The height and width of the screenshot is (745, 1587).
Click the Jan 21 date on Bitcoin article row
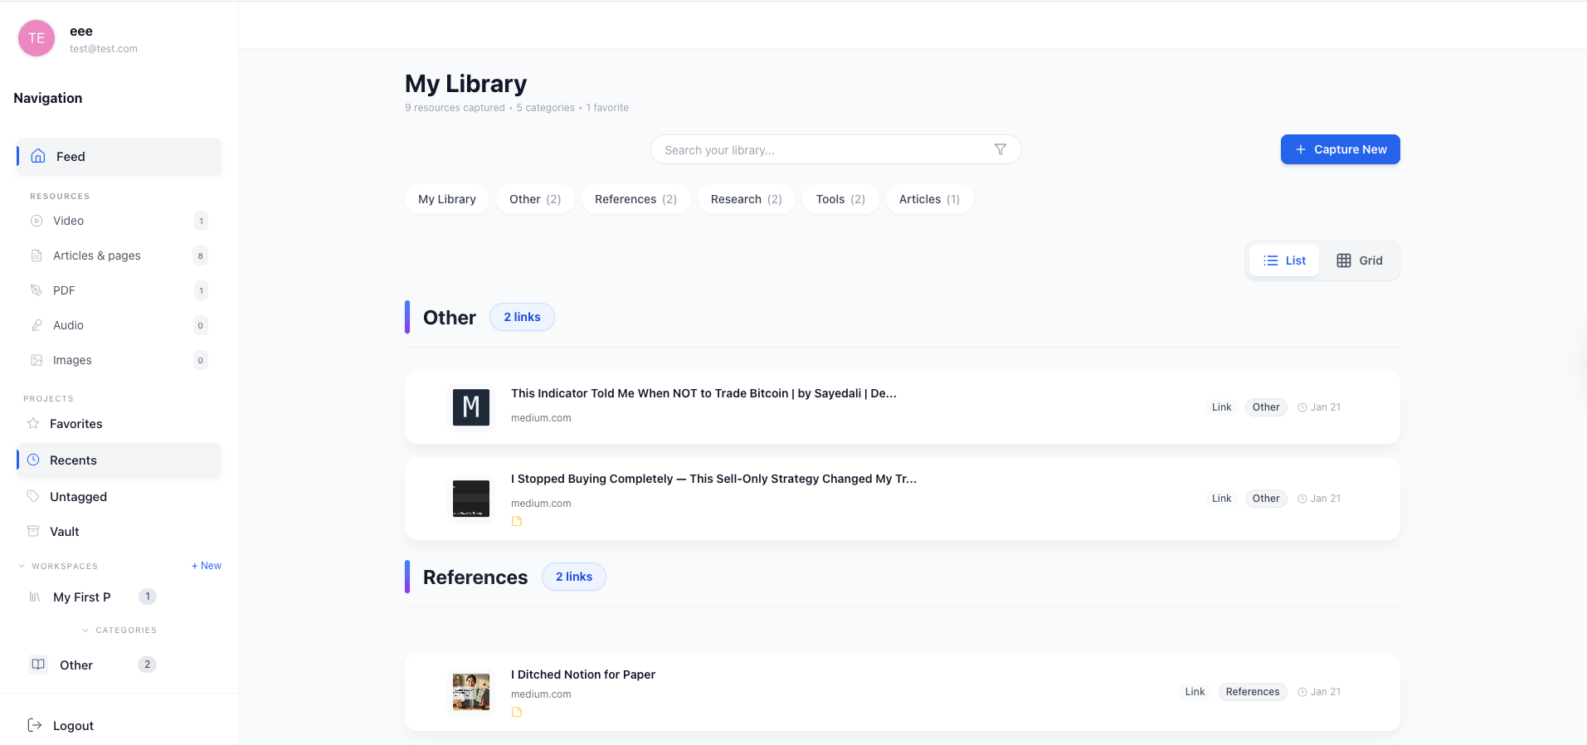[1326, 407]
